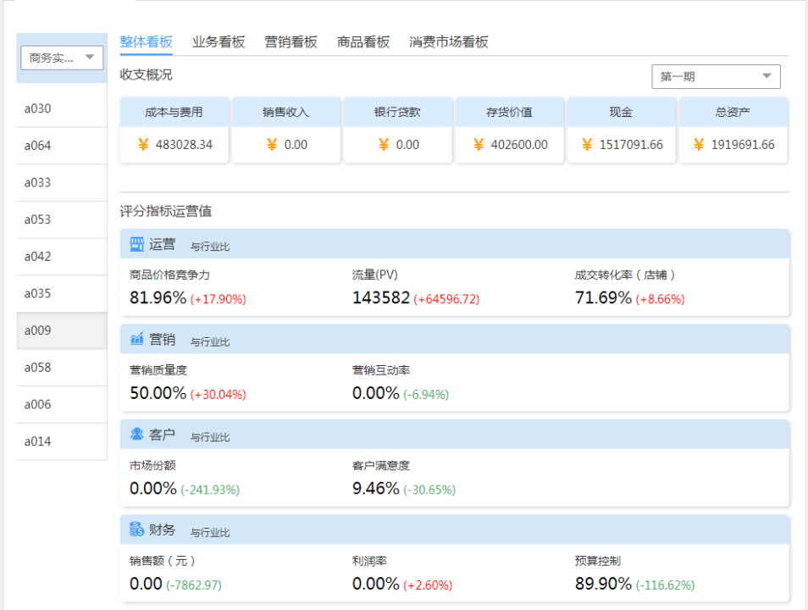Click yen icon in 总资产 card
Viewport: 808px width, 610px height.
699,145
